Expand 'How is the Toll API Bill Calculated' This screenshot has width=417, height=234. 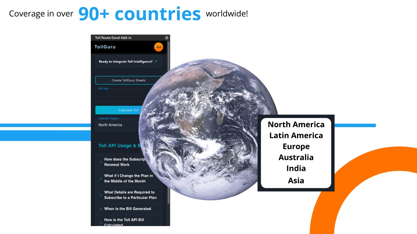[x=129, y=221]
